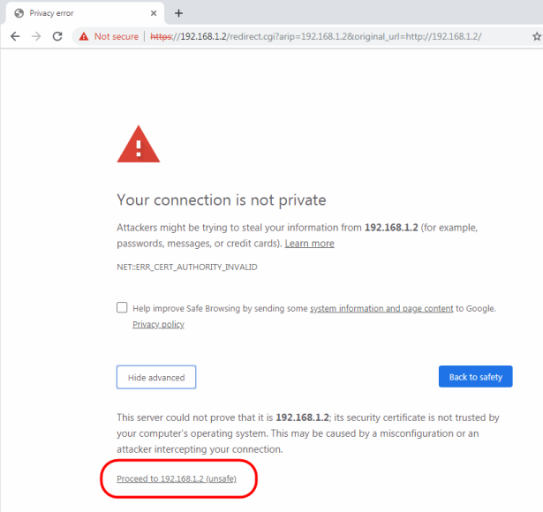This screenshot has height=512, width=543.
Task: Close the Privacy error tab
Action: pos(154,13)
